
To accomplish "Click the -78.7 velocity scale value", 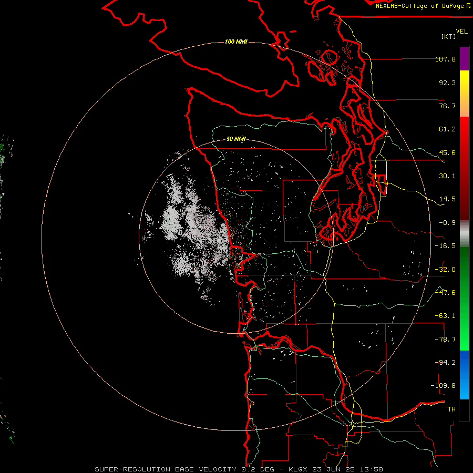I will pos(445,340).
